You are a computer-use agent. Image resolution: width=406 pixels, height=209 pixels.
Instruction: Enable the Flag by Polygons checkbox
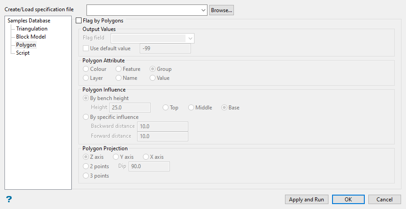(x=79, y=21)
